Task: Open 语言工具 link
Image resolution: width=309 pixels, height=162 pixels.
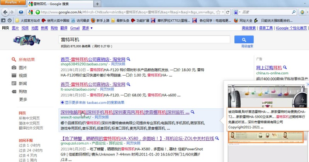Action: pos(266,28)
